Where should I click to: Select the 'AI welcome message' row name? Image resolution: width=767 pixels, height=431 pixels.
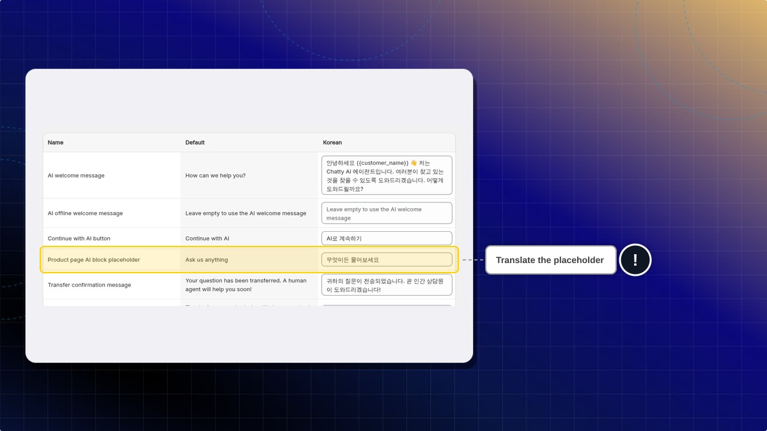[76, 176]
